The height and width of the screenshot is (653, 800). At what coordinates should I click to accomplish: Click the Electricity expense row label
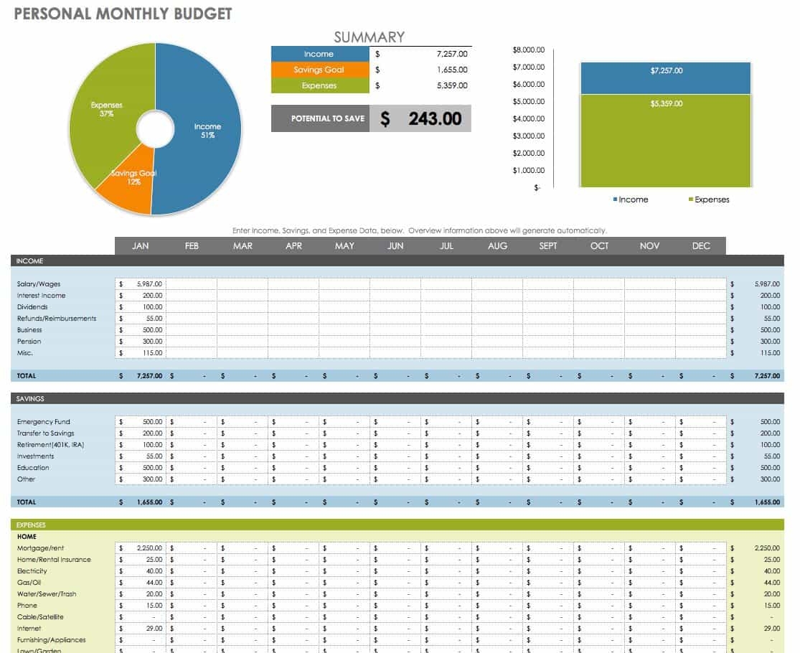pyautogui.click(x=34, y=570)
